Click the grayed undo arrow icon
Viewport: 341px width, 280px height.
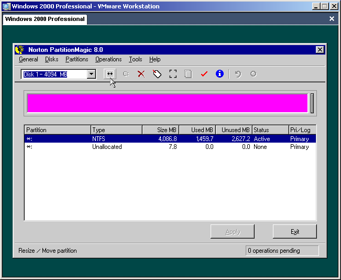coord(238,74)
